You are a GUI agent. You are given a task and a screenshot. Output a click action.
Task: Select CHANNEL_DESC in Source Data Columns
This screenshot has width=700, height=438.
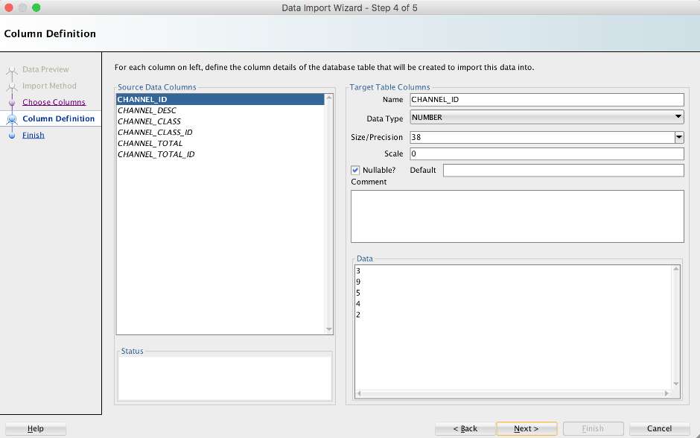coord(147,110)
